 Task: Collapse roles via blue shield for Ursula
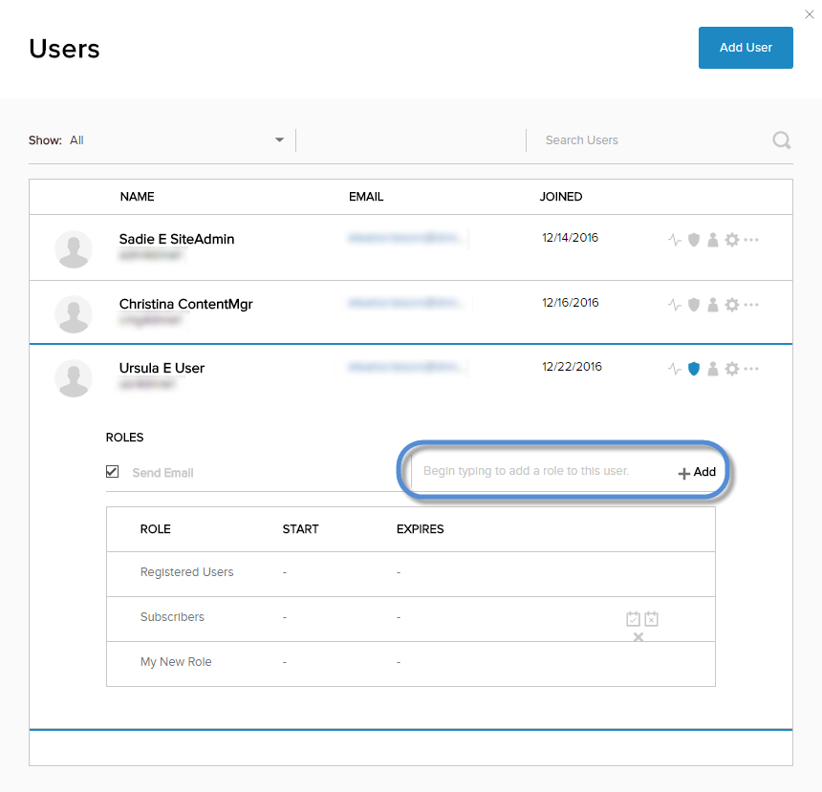pos(694,369)
